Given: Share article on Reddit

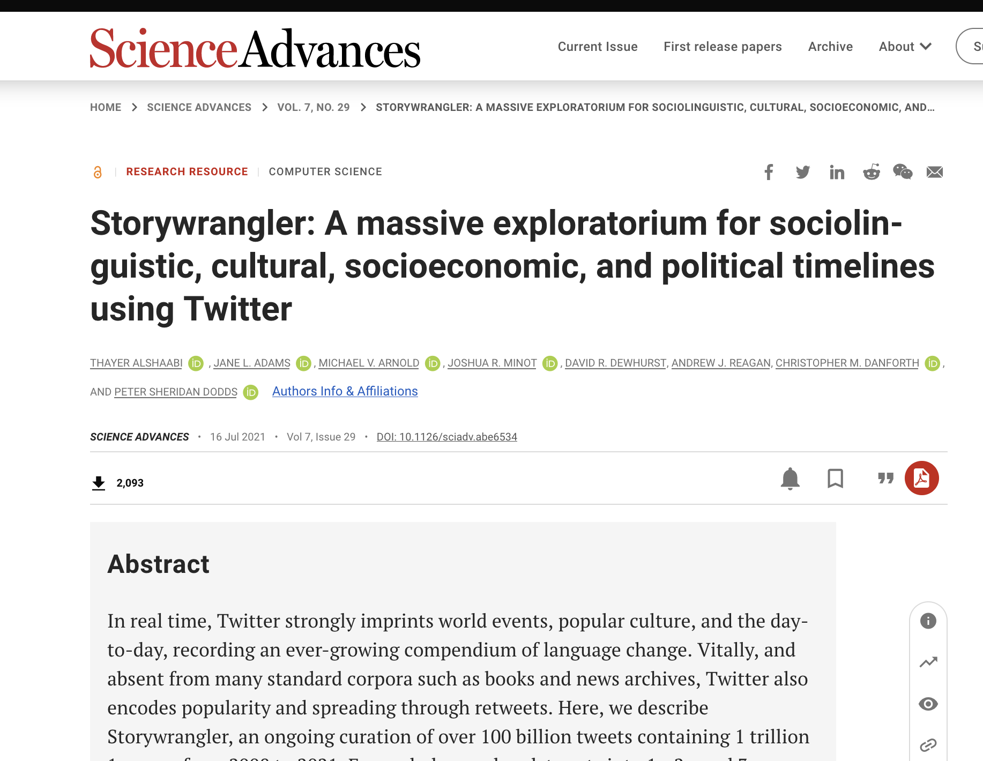Looking at the screenshot, I should (x=871, y=172).
